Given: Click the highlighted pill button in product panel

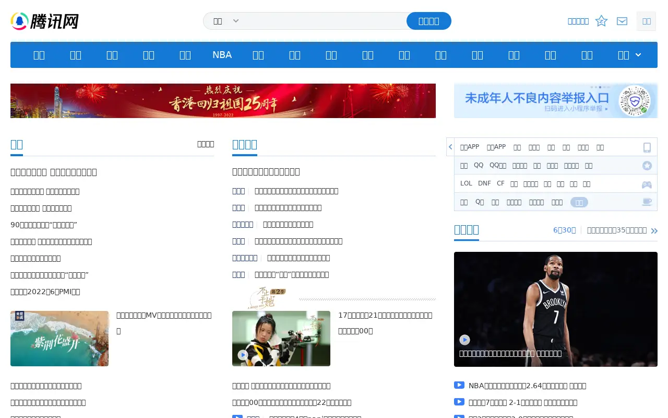Looking at the screenshot, I should point(579,202).
